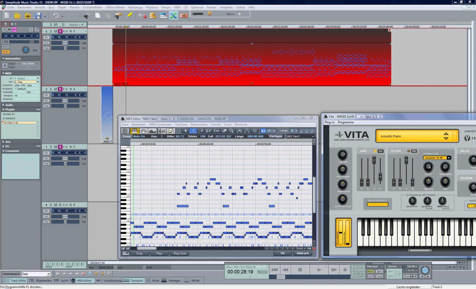This screenshot has width=476, height=289.
Task: Select the pencil draw tool in the MIDI Editor
Action: point(193,131)
